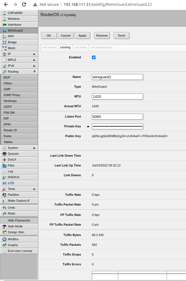Collapse the Routing submenu arrow
Viewport: 186px width, 281px height.
point(34,72)
